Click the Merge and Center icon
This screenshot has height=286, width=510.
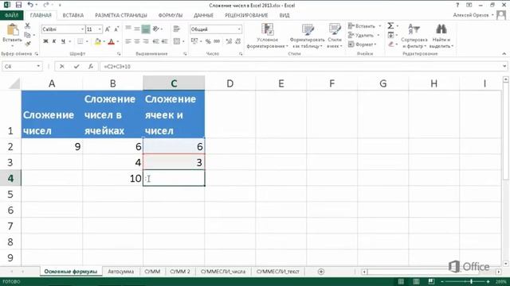pos(177,41)
